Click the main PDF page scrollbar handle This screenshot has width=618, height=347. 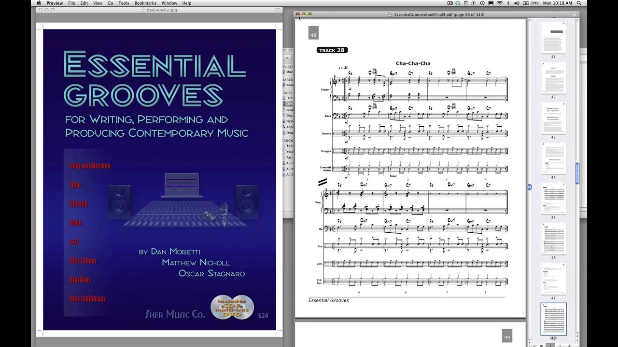click(529, 187)
